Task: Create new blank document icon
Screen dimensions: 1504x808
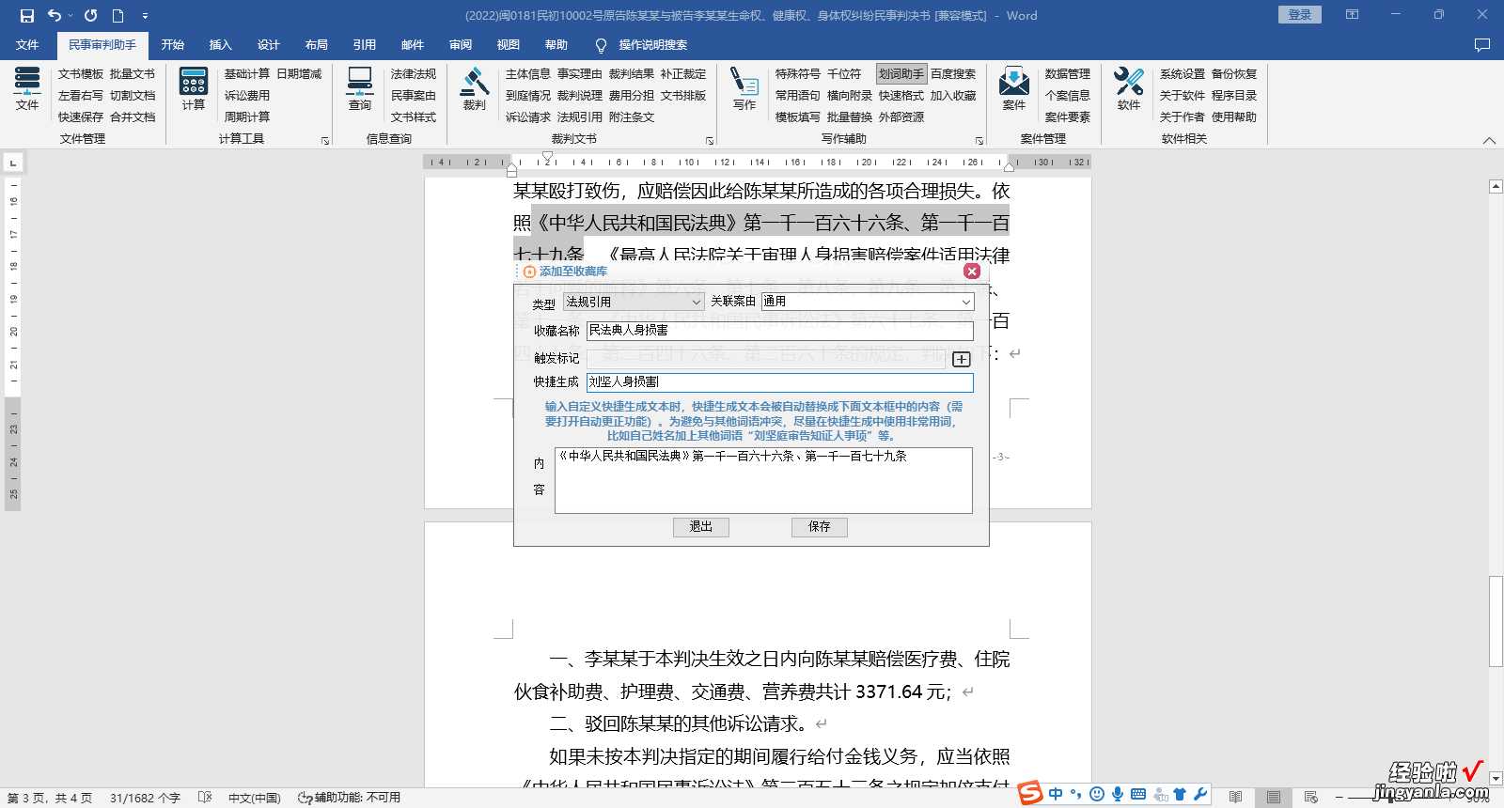Action: pos(117,15)
